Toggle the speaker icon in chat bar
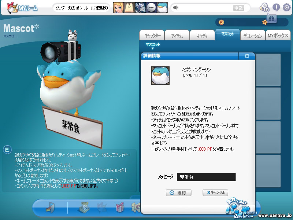This screenshot has width=293, height=220. coord(176,8)
